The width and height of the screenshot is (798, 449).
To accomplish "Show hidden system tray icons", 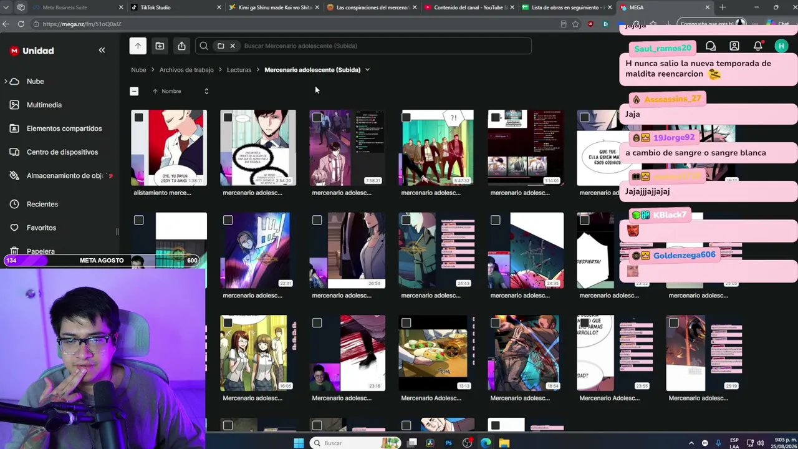I will pyautogui.click(x=691, y=443).
